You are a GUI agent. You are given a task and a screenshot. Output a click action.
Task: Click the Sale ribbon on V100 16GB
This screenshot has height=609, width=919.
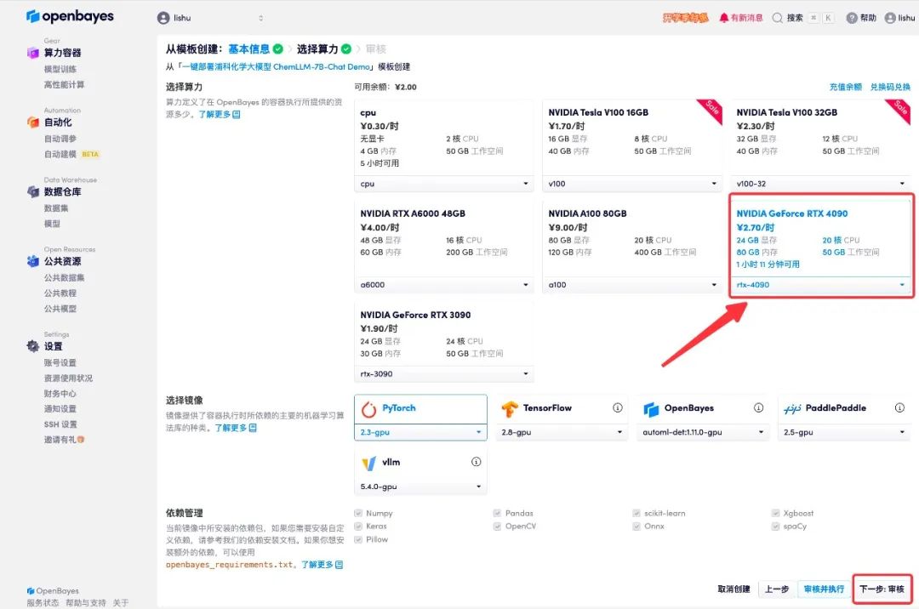(x=711, y=109)
